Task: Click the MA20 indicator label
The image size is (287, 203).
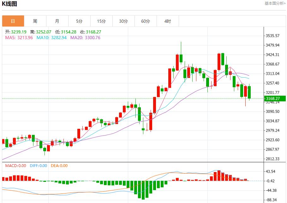Action: pyautogui.click(x=85, y=38)
